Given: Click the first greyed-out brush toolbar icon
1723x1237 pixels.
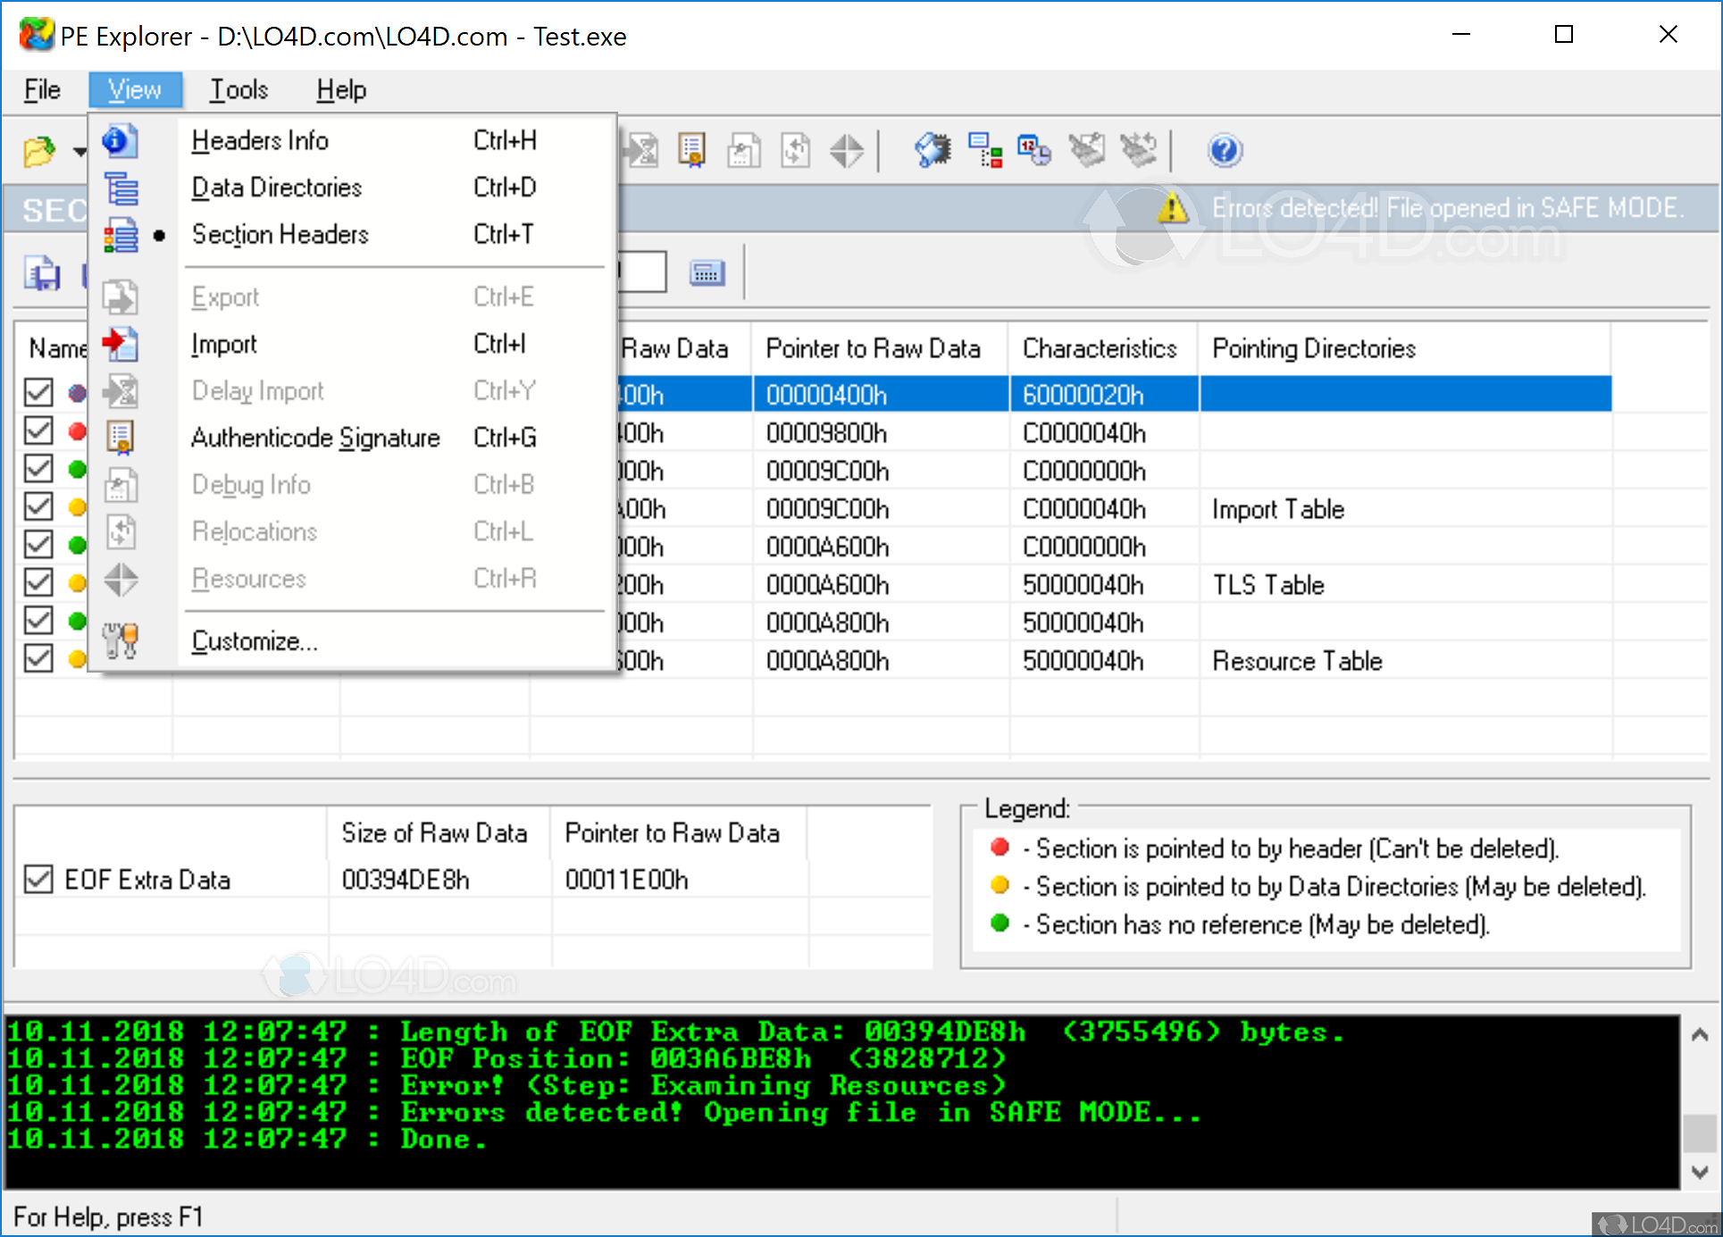Looking at the screenshot, I should tap(1087, 150).
